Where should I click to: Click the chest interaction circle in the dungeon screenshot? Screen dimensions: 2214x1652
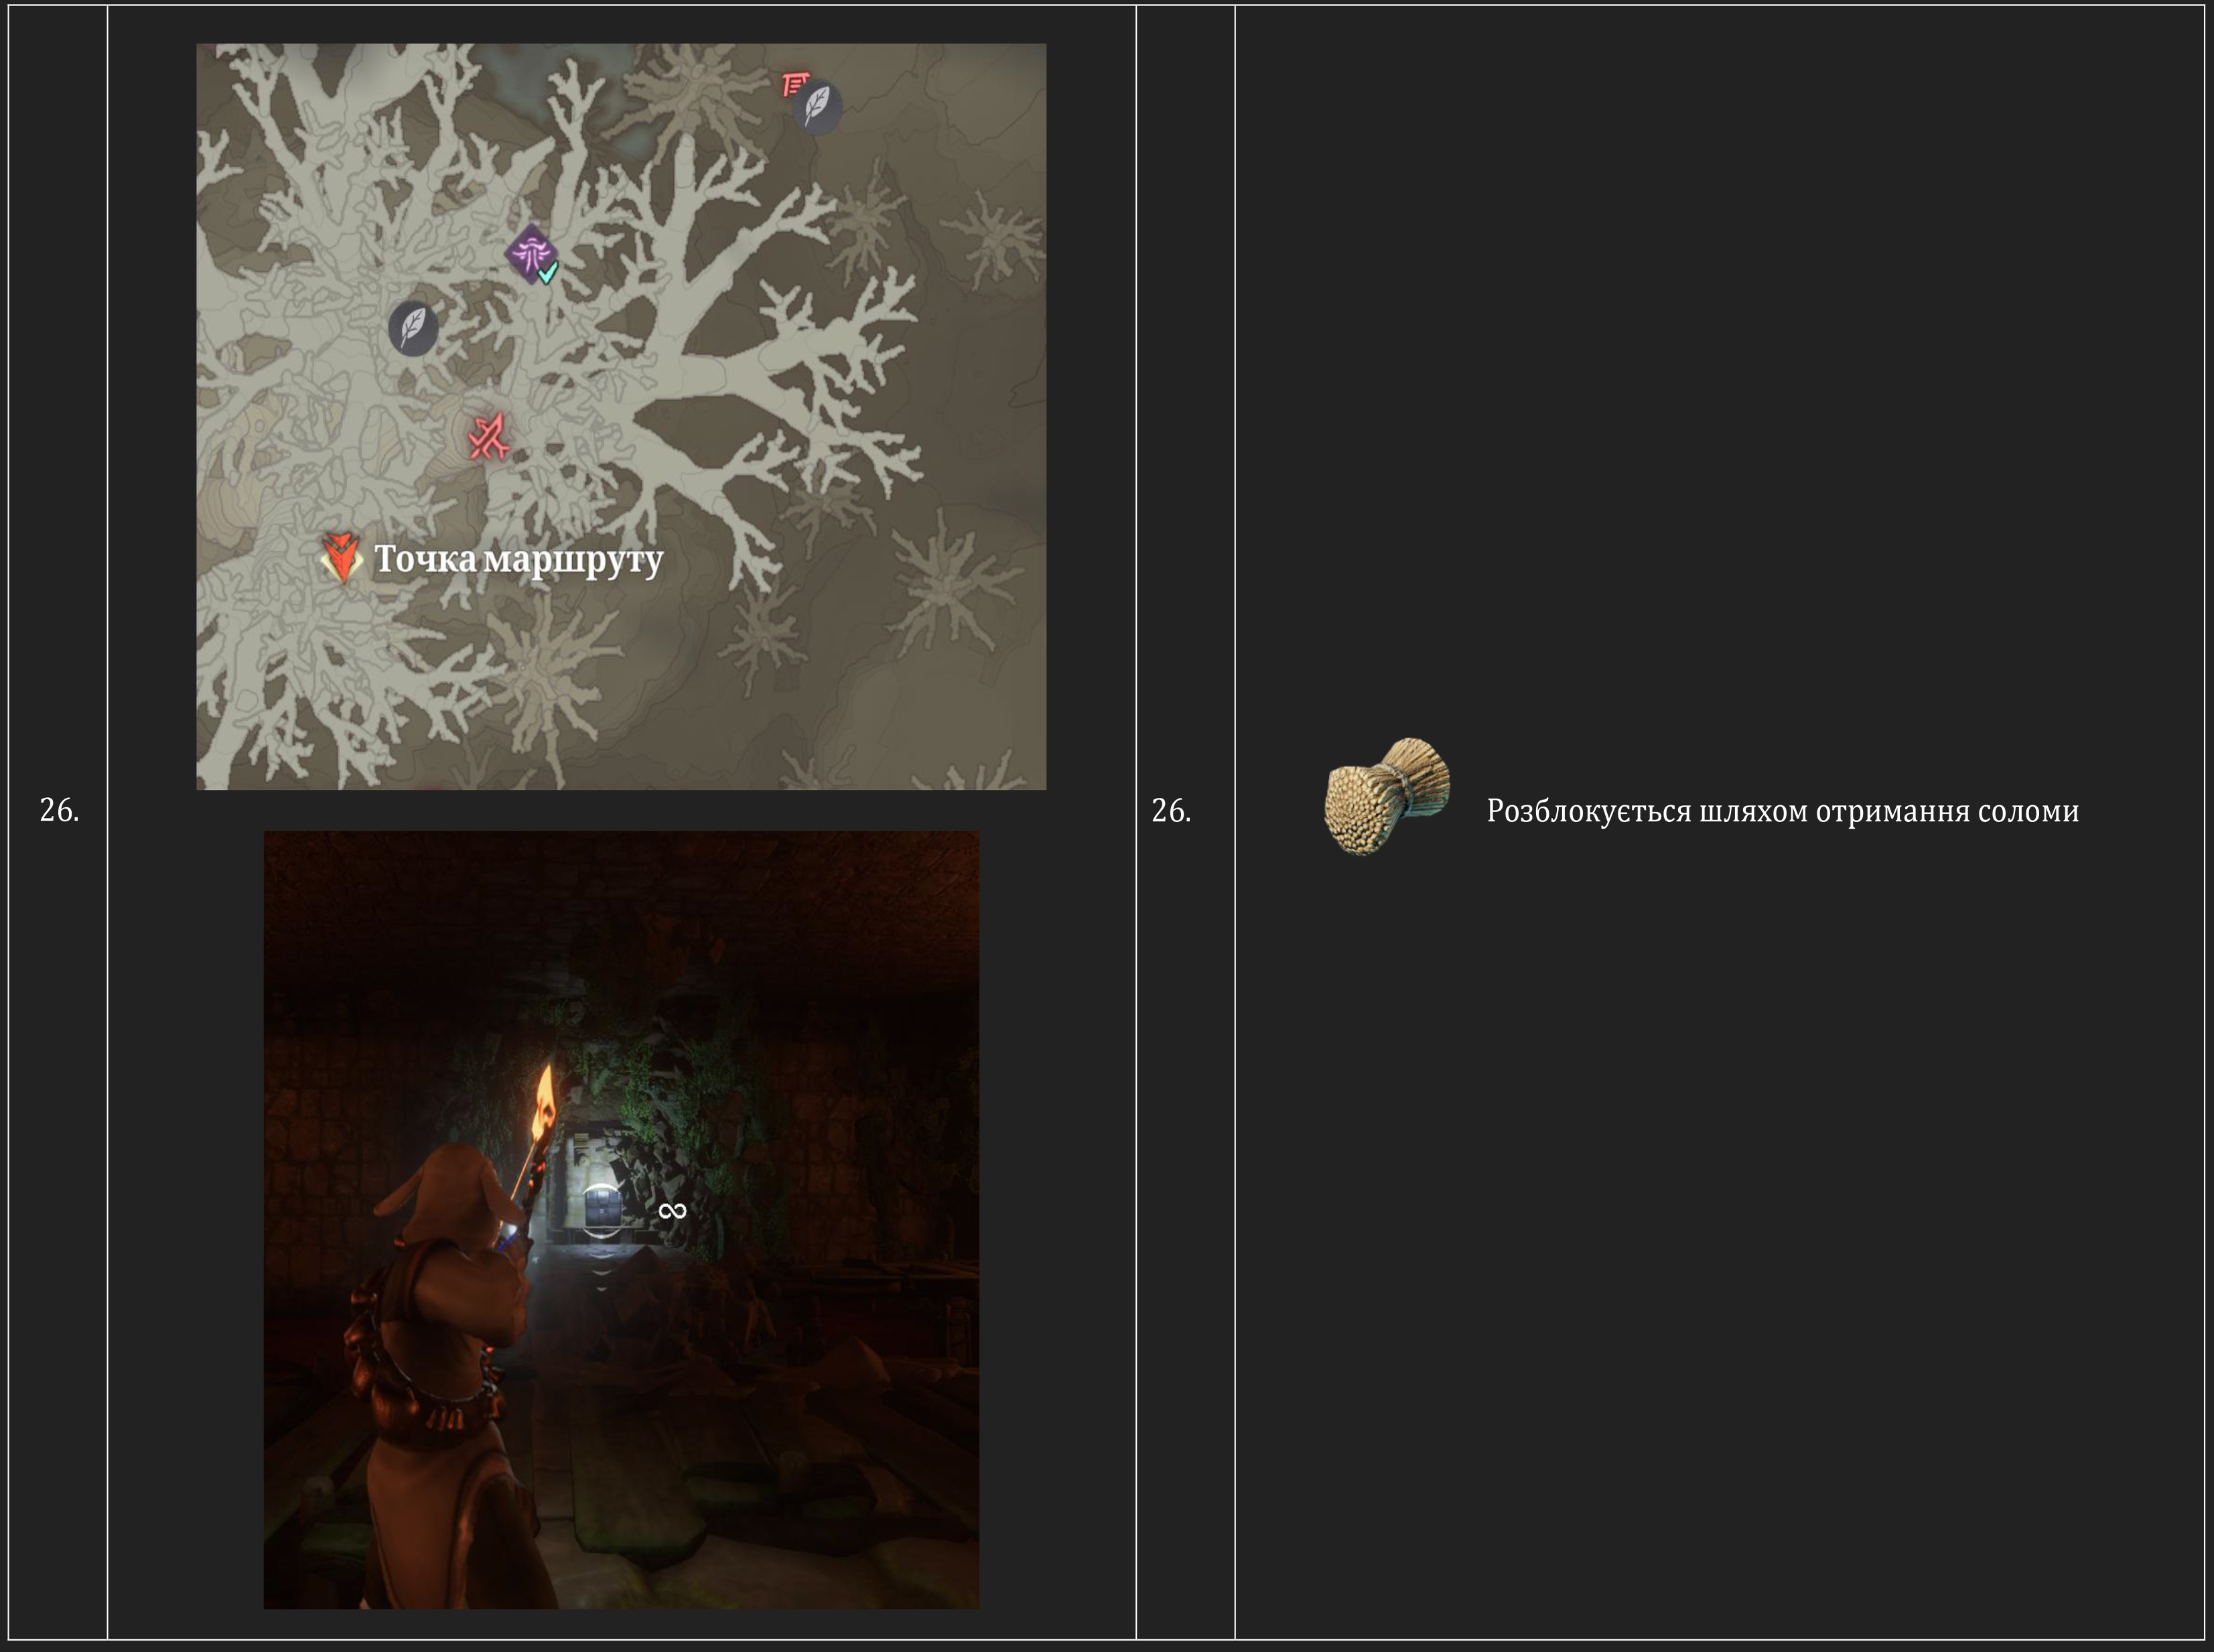(x=602, y=1209)
